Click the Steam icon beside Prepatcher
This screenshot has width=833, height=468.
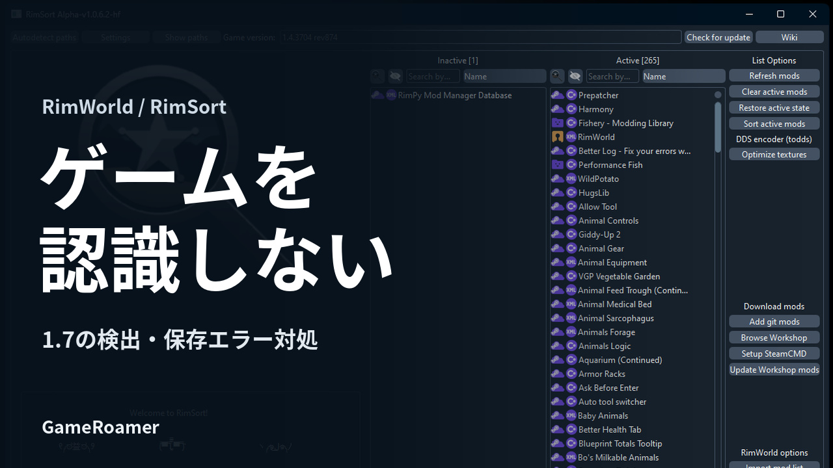558,95
